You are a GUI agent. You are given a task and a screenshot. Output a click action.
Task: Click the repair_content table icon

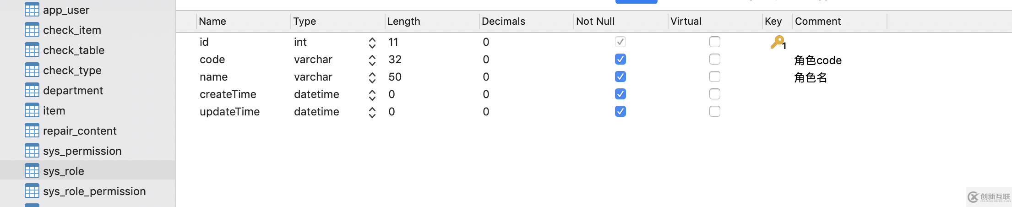(32, 131)
